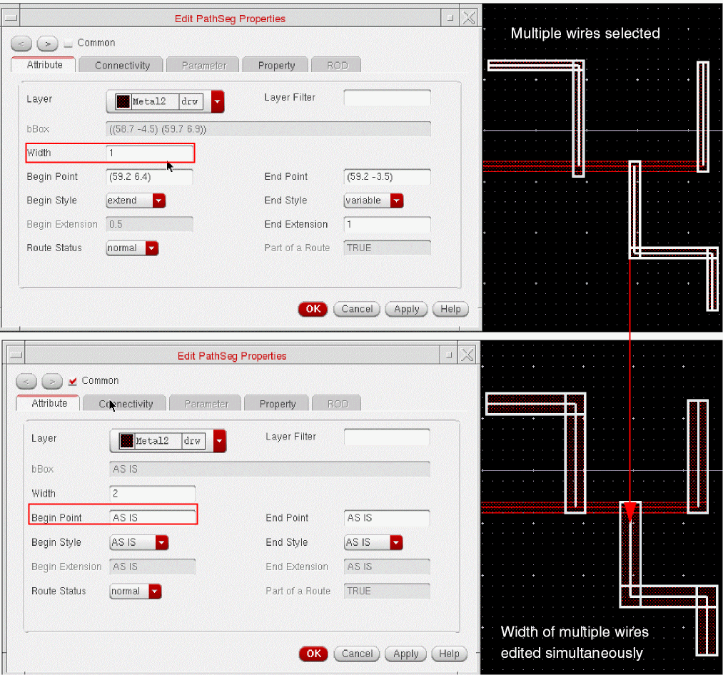Screen dimensions: 723x675
Task: Click Cancel in bottom dialog
Action: click(x=357, y=654)
